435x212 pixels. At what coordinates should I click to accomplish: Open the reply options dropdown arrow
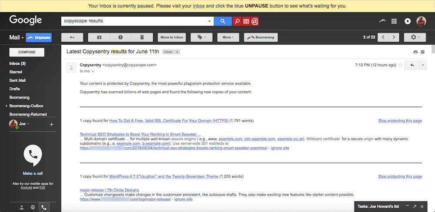tap(423, 65)
